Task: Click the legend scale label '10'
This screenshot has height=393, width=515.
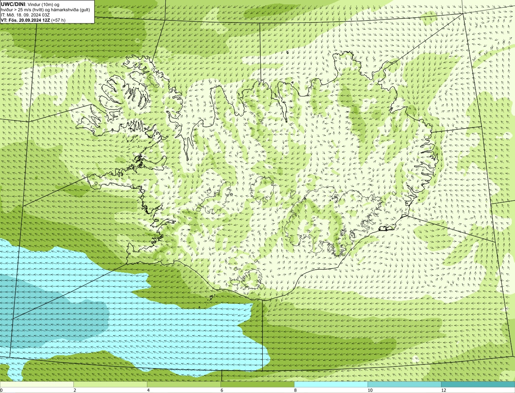Action: (x=369, y=390)
